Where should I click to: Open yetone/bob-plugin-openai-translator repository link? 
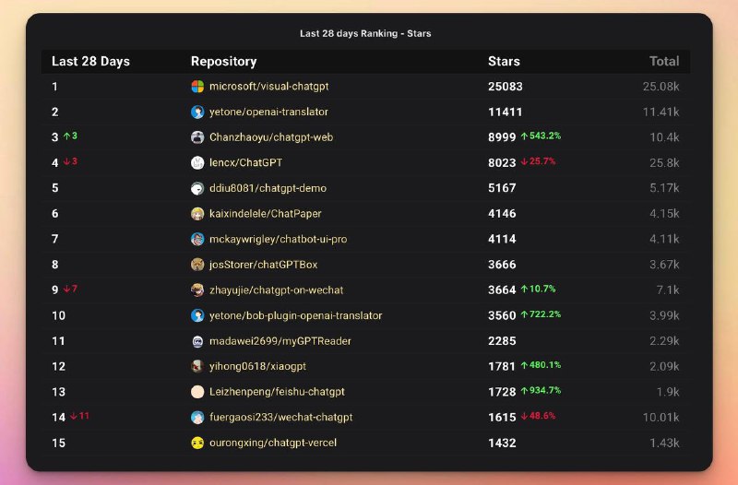(x=295, y=315)
